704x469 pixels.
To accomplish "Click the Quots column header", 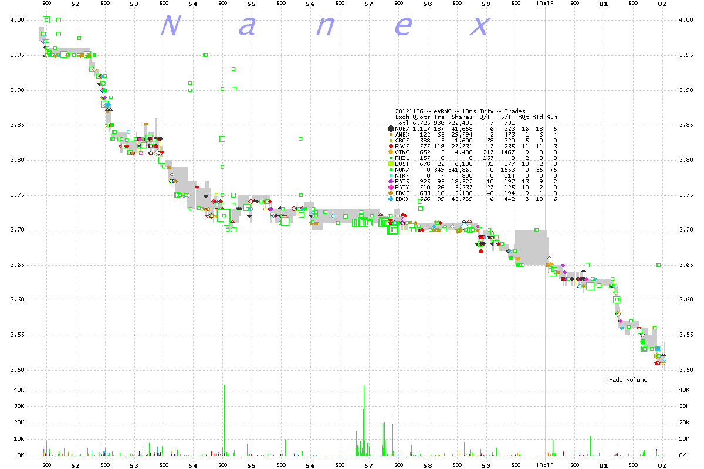I will (x=421, y=117).
